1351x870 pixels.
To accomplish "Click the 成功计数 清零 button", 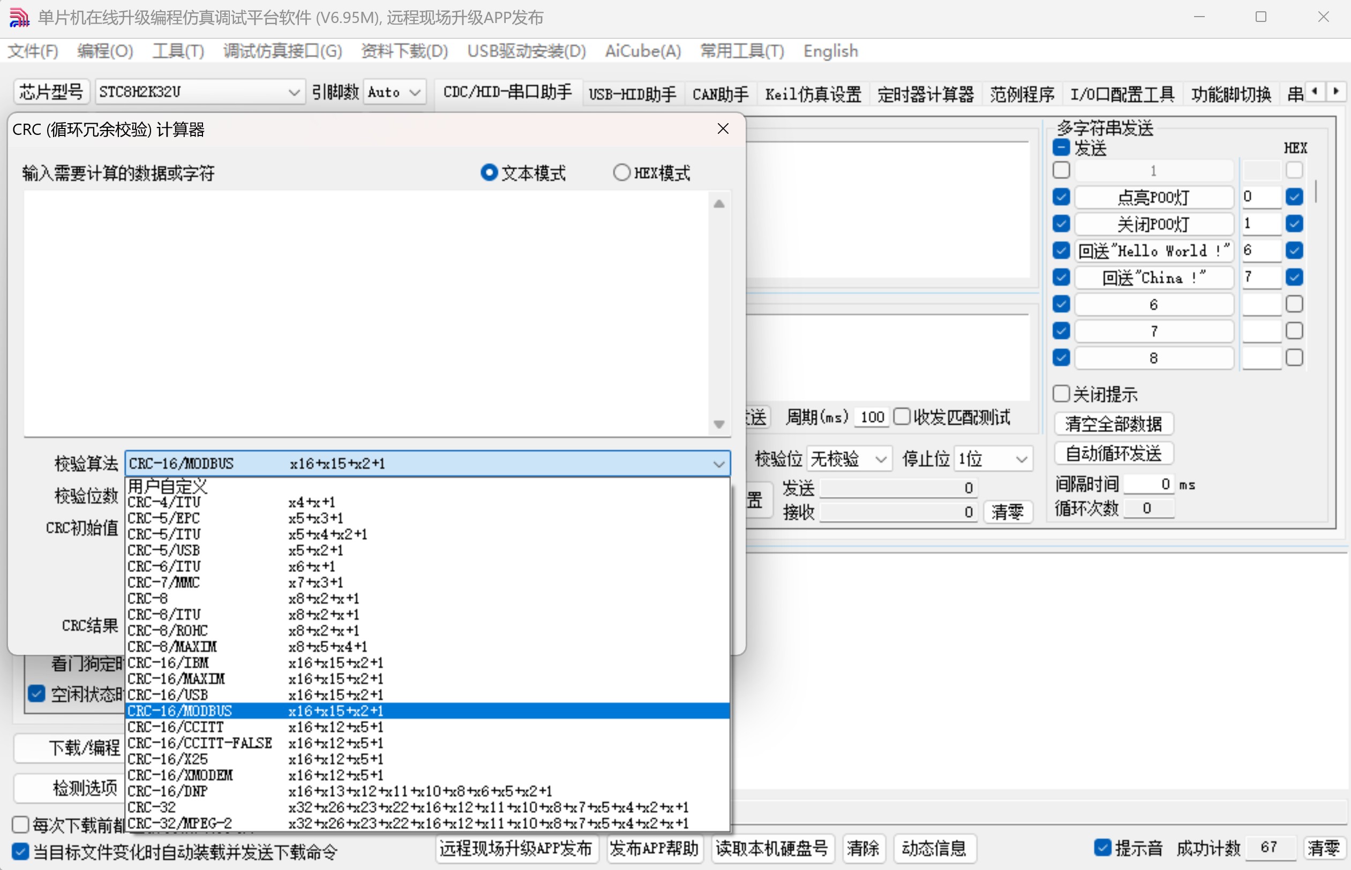I will click(x=1323, y=848).
